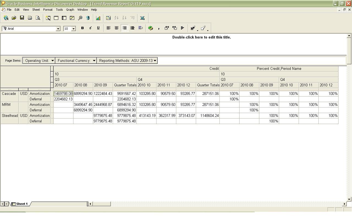Align cell text left

click(109, 28)
